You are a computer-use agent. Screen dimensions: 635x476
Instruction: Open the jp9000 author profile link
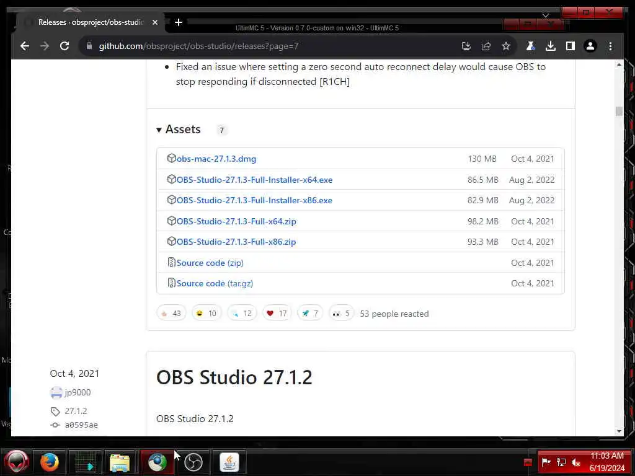tap(78, 392)
